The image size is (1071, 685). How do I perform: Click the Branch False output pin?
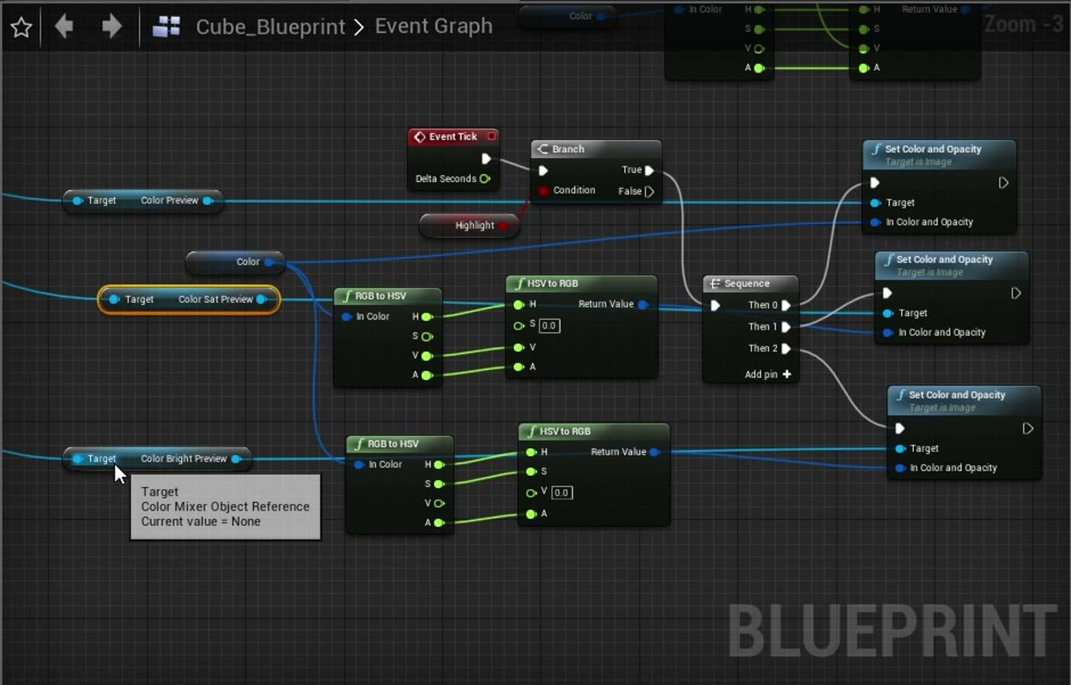tap(649, 191)
